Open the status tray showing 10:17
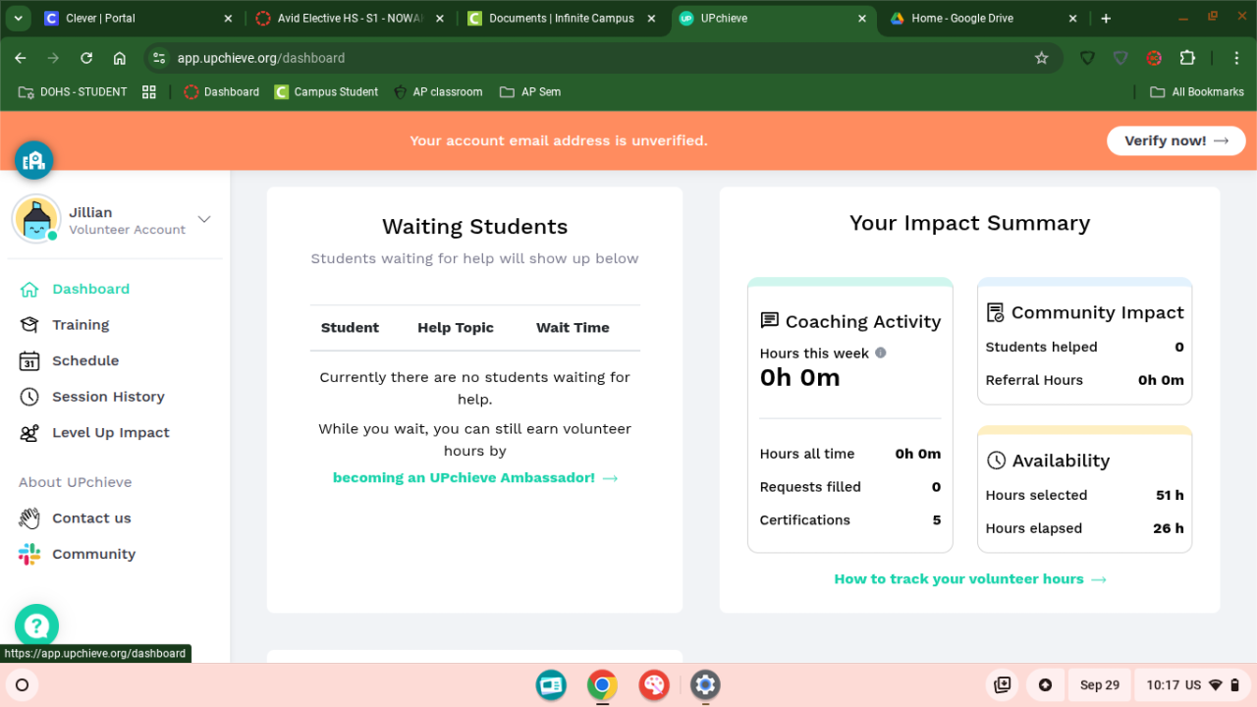The image size is (1257, 707). point(1193,685)
